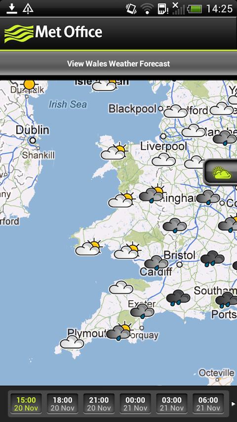Tap the cloud icon beside Blackpool
Screen dimensions: 237x422
175,111
